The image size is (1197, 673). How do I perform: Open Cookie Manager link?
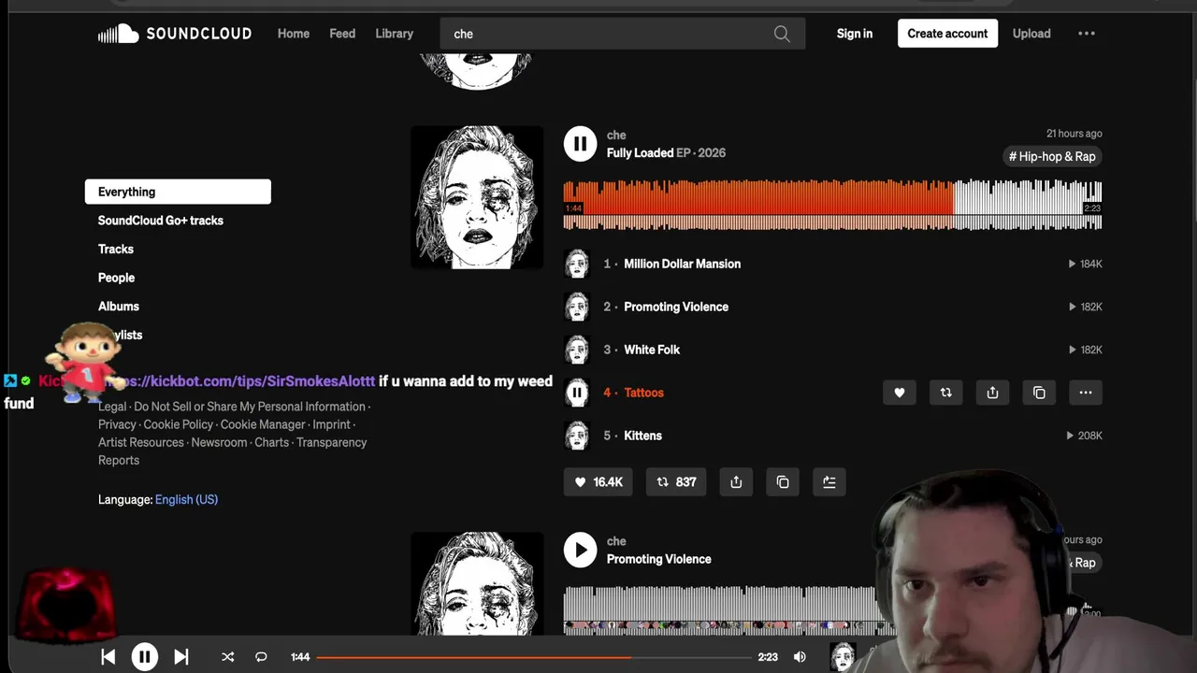263,424
